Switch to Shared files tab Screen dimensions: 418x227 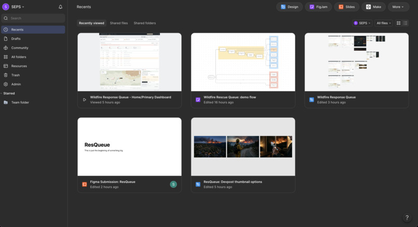(x=119, y=23)
